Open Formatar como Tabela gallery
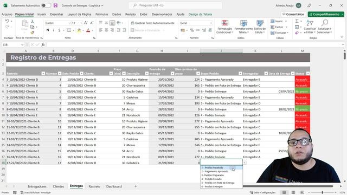347x195 pixels. pos(243,27)
